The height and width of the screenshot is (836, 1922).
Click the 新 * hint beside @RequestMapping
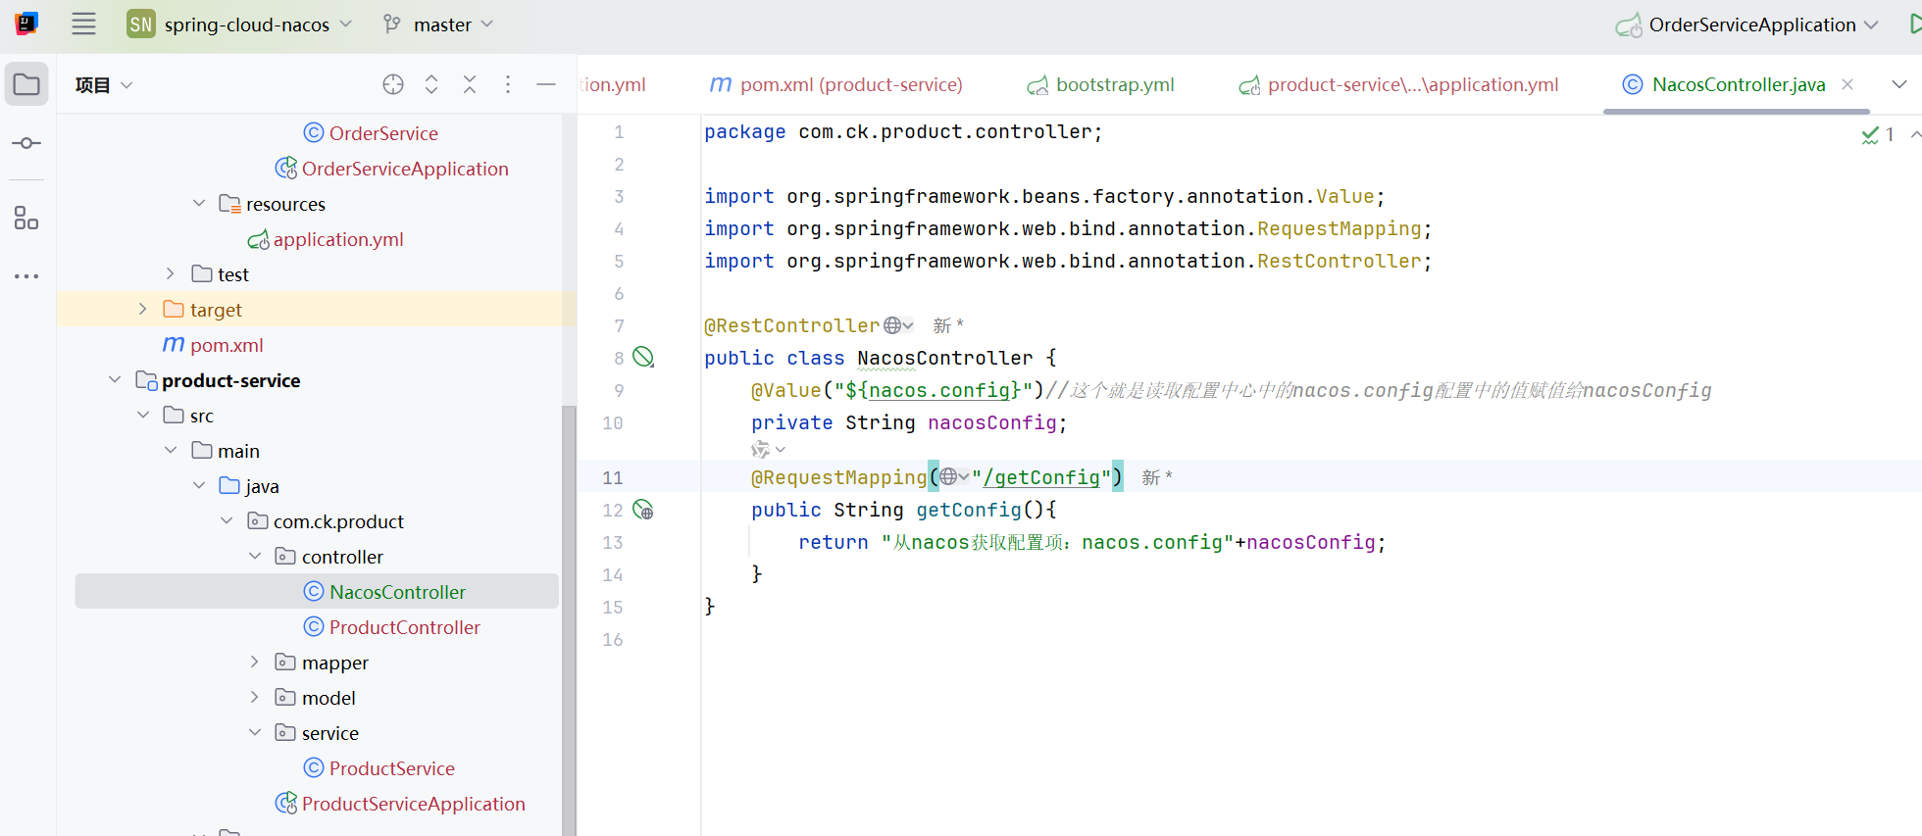[1157, 477]
